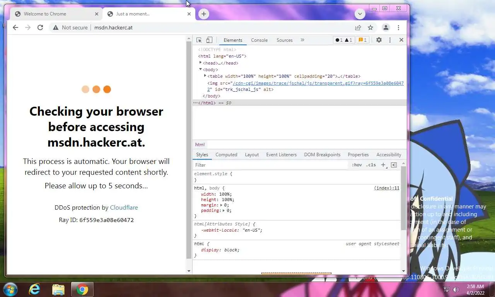
Task: Click the Styles pane vertical scrollbar
Action: [x=404, y=199]
